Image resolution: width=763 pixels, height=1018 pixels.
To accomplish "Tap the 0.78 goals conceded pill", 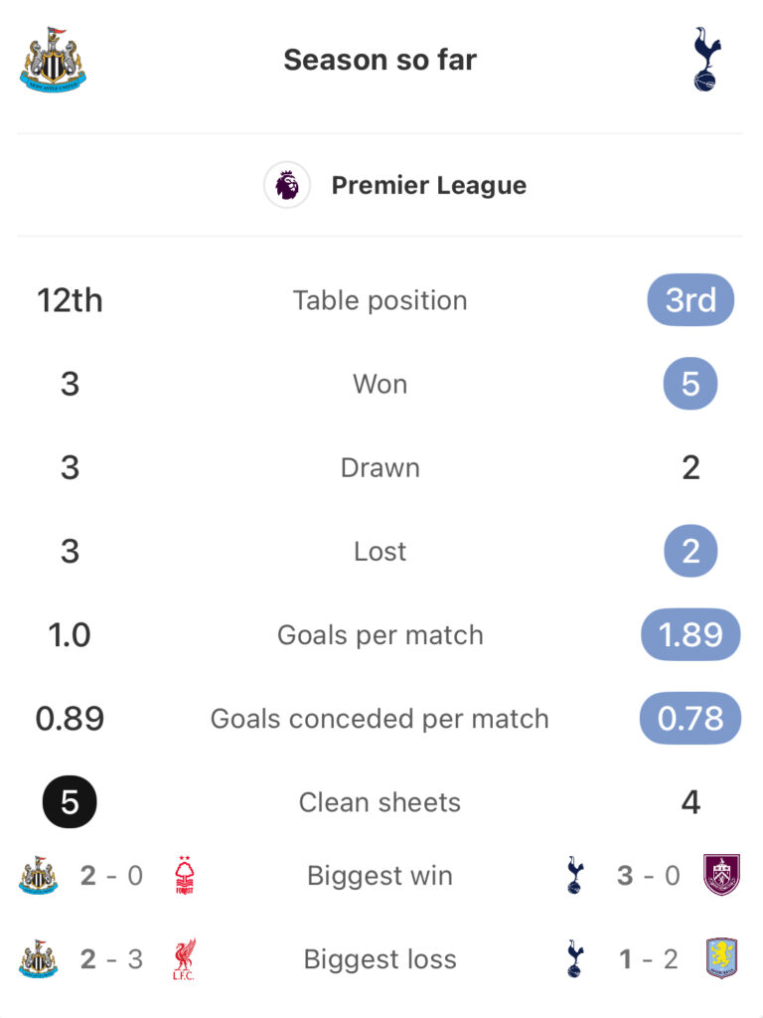I will coord(690,718).
